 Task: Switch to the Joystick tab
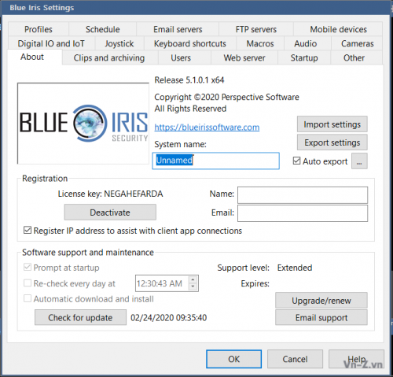click(119, 43)
